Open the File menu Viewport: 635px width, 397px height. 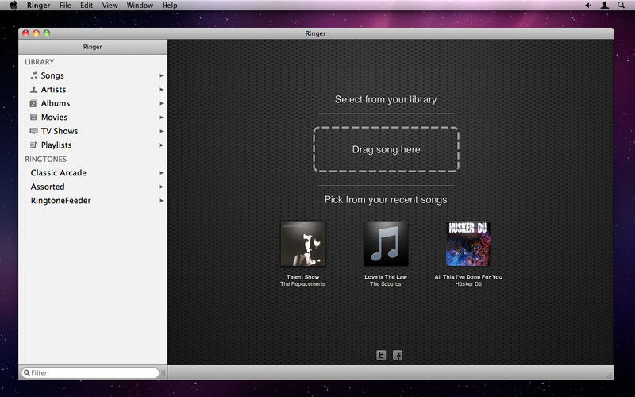(65, 6)
